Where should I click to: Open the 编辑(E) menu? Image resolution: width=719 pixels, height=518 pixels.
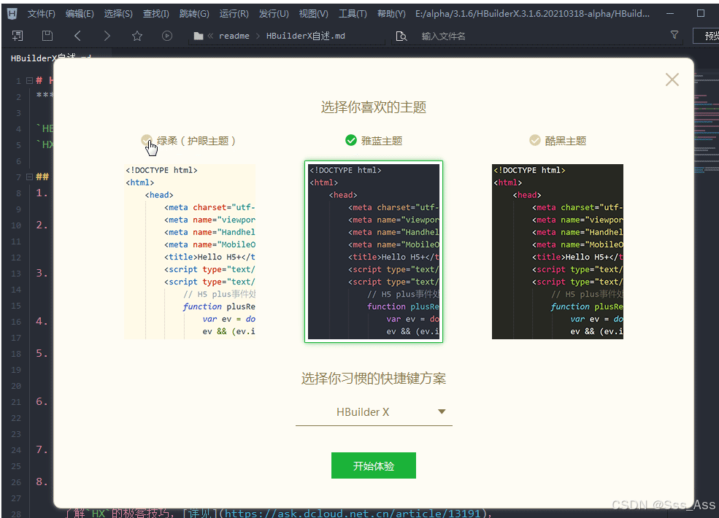[80, 14]
